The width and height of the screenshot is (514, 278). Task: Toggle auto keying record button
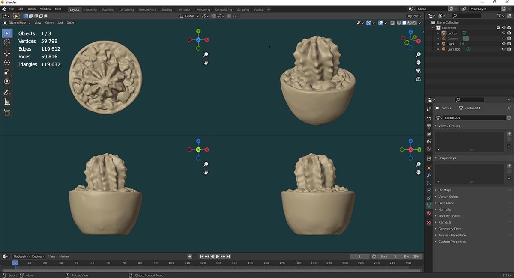click(x=189, y=257)
